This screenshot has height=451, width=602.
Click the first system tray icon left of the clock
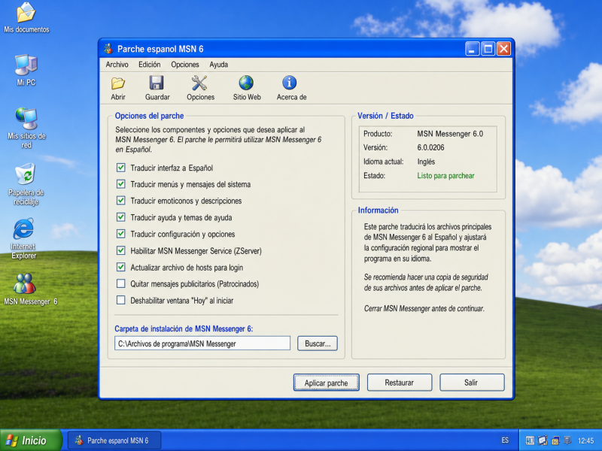pos(530,440)
